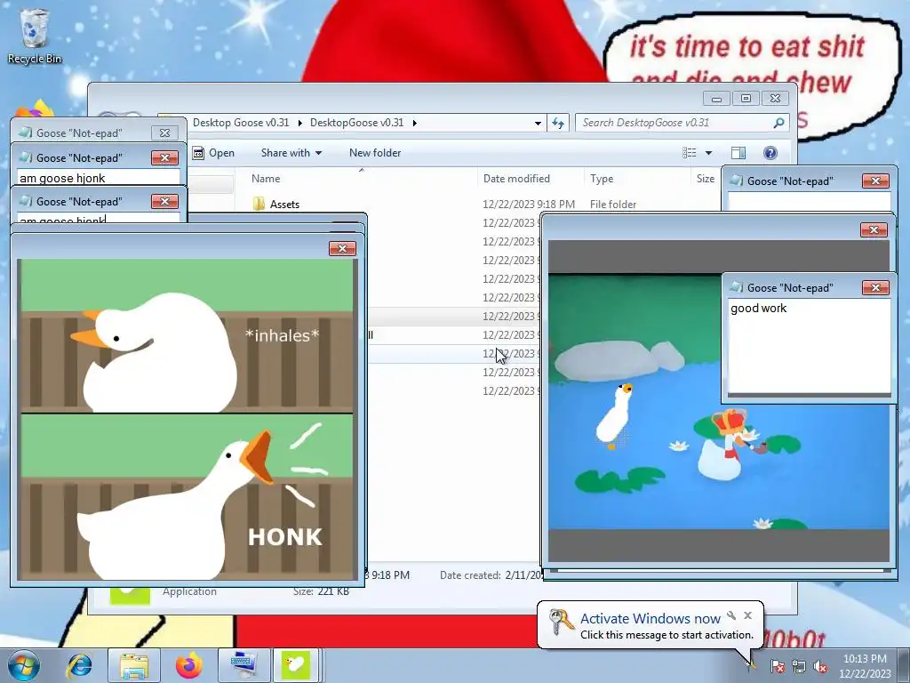
Task: Launch Internet Explorer from taskbar
Action: pyautogui.click(x=79, y=665)
